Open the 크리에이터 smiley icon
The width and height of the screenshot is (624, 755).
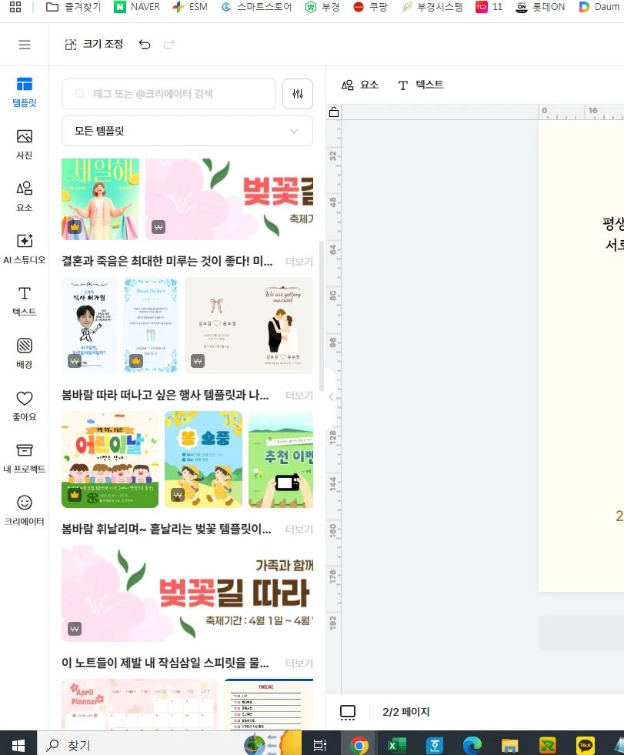pos(25,509)
